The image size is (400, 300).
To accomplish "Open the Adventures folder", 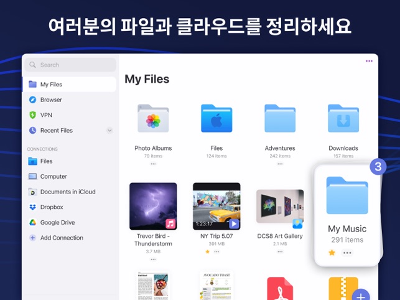I will [x=280, y=118].
